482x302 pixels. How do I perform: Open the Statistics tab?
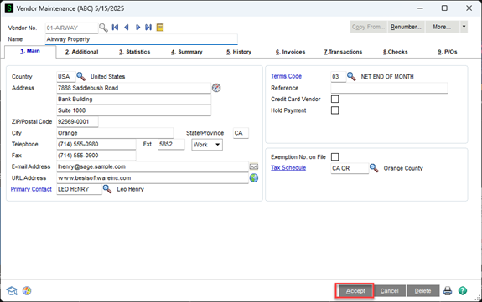[135, 52]
